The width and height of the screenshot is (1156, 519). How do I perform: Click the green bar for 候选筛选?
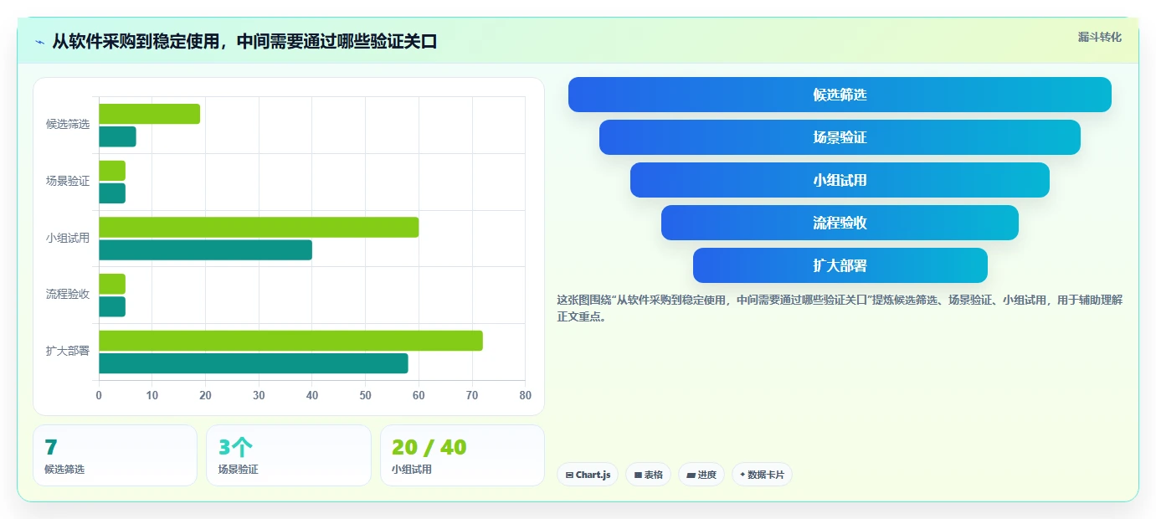click(150, 114)
